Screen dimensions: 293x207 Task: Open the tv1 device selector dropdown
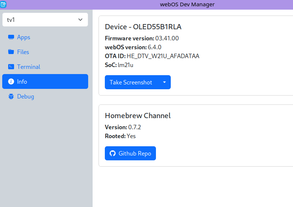point(45,20)
